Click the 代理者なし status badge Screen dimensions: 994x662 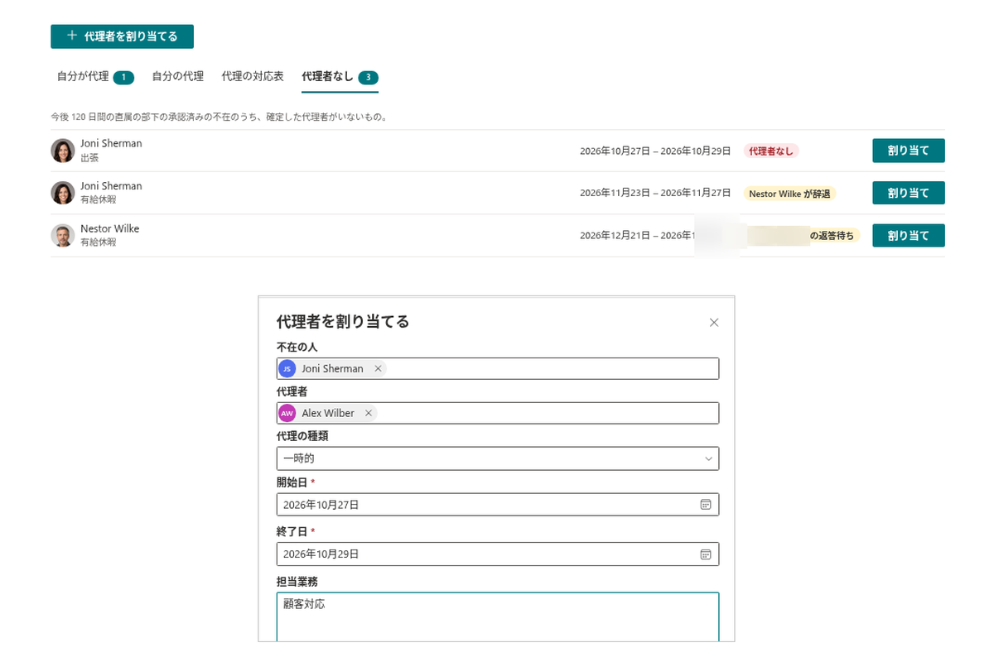point(771,151)
